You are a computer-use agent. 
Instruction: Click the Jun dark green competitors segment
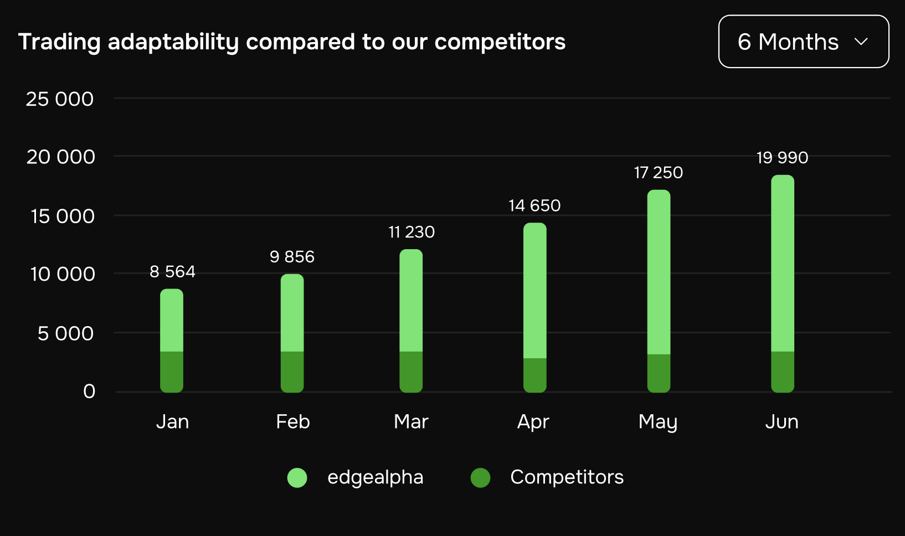pyautogui.click(x=783, y=372)
